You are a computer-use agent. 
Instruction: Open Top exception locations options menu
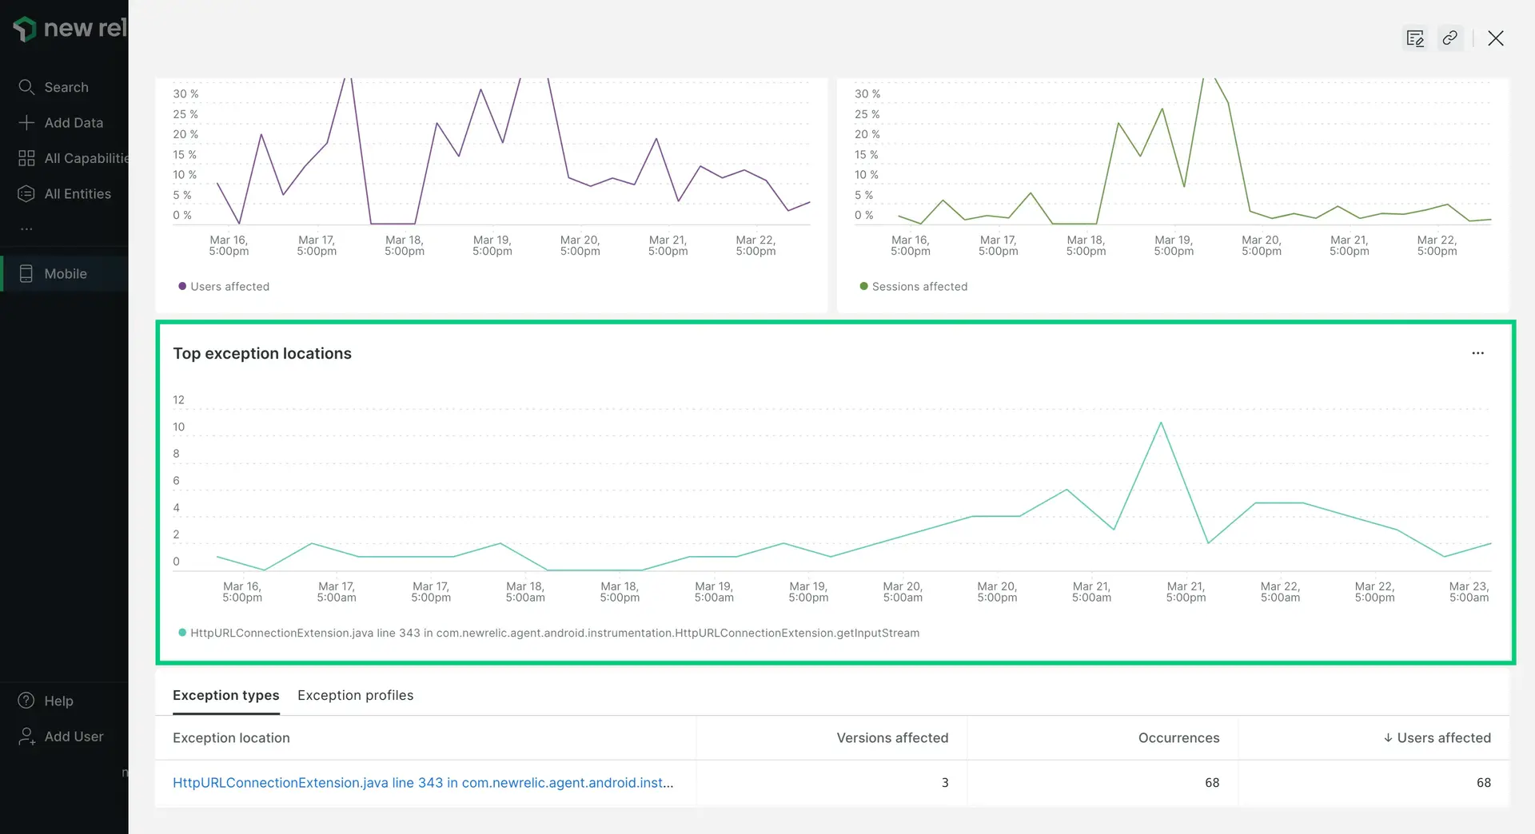(x=1477, y=353)
